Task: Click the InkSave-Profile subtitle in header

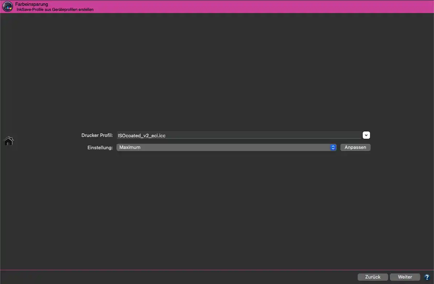Action: point(55,9)
